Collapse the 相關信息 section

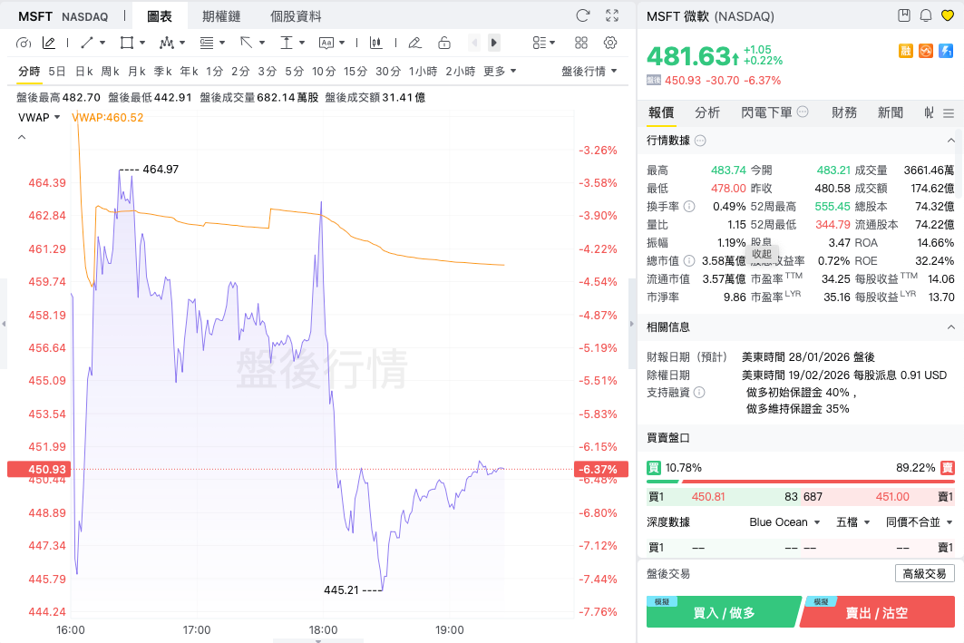coord(950,327)
